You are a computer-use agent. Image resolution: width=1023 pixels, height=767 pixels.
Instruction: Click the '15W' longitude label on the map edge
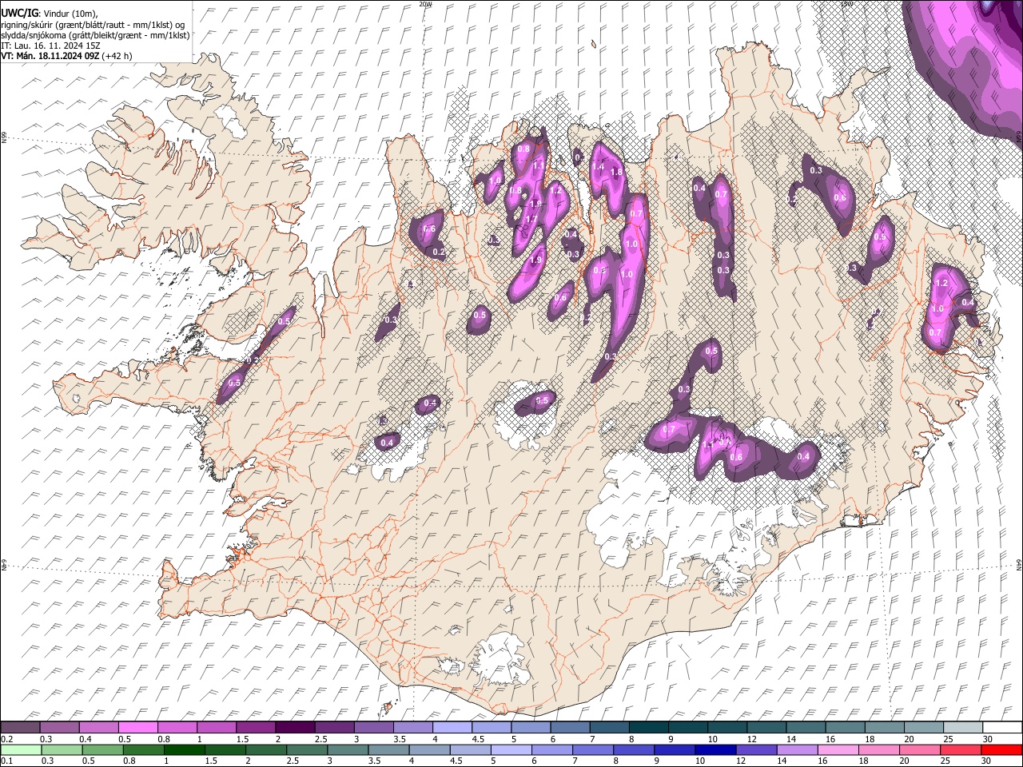click(x=846, y=4)
